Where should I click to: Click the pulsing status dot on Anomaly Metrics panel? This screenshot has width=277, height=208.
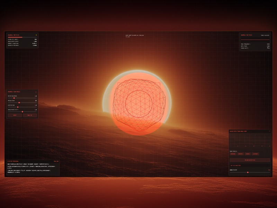click(x=36, y=35)
